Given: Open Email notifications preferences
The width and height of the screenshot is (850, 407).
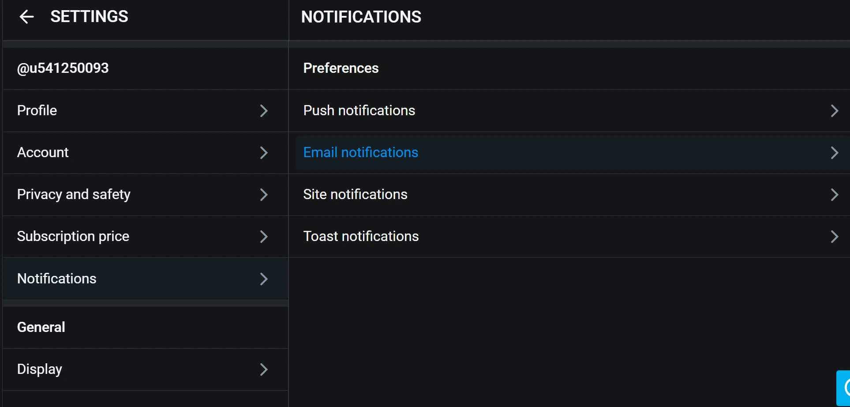Looking at the screenshot, I should [x=361, y=153].
